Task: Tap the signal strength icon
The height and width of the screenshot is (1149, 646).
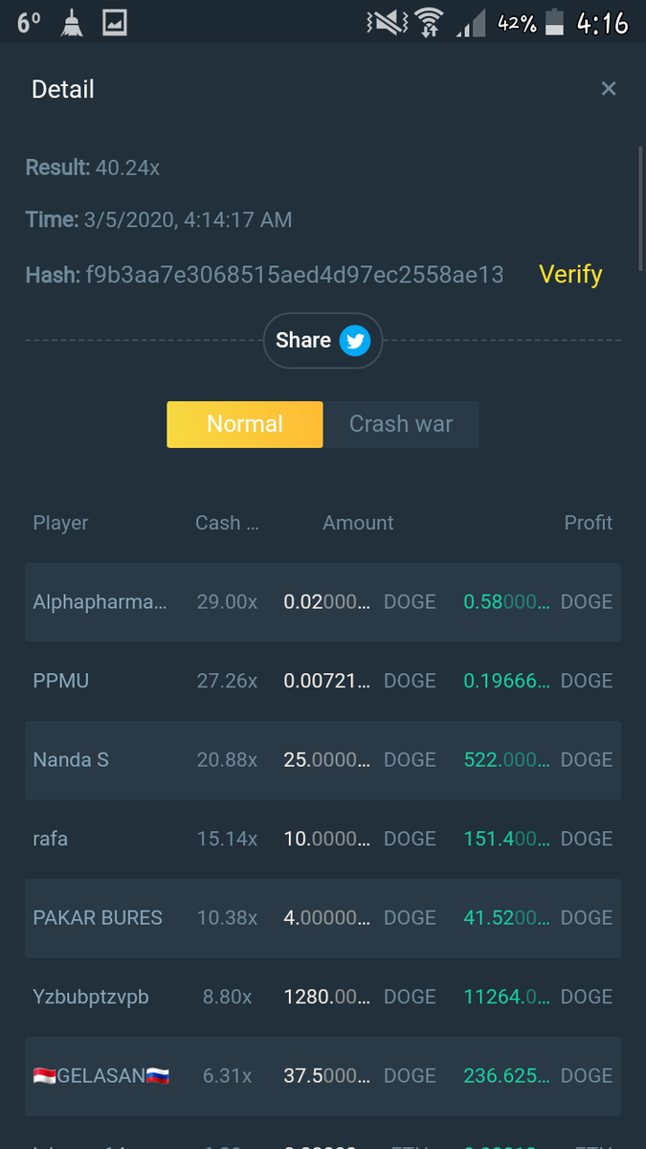Action: [471, 24]
